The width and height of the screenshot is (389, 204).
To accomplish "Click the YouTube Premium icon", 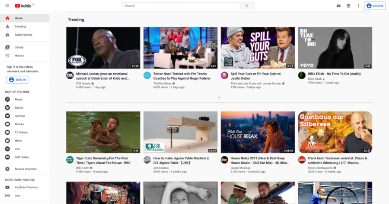I will coord(7,188).
